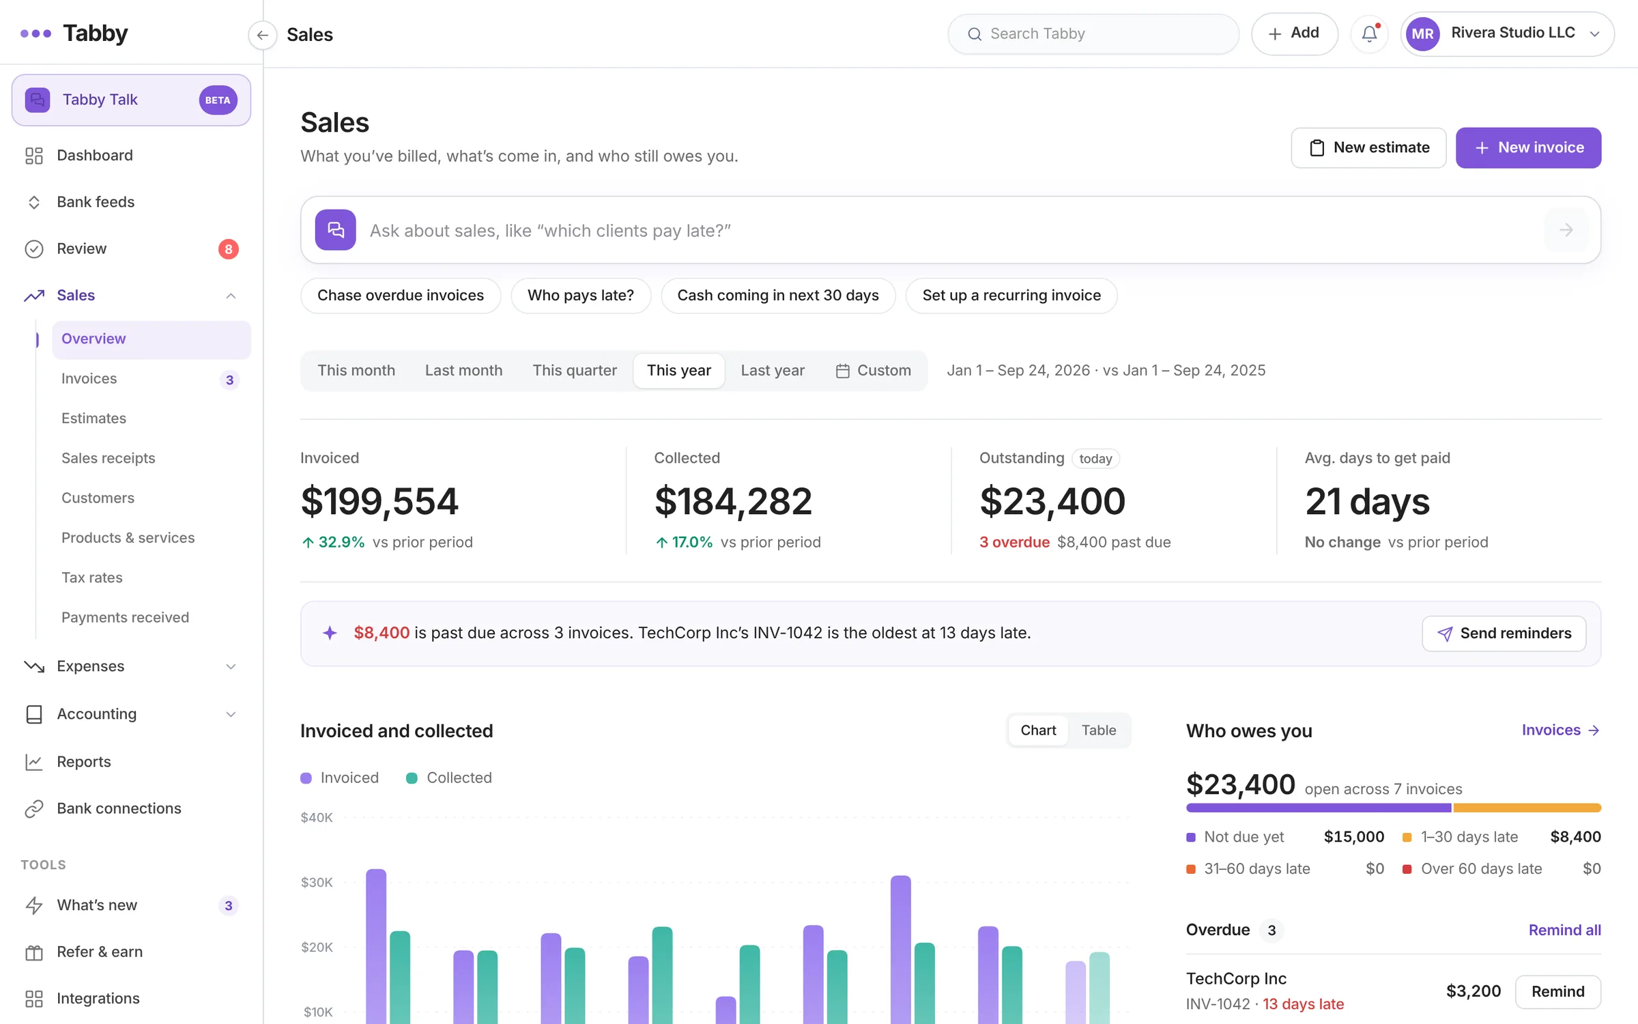Click the Refer & earn gift icon
This screenshot has width=1638, height=1024.
click(34, 952)
